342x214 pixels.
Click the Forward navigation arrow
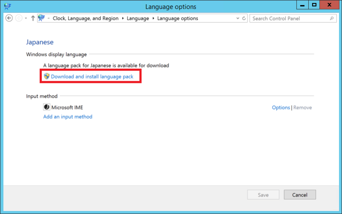(x=19, y=18)
